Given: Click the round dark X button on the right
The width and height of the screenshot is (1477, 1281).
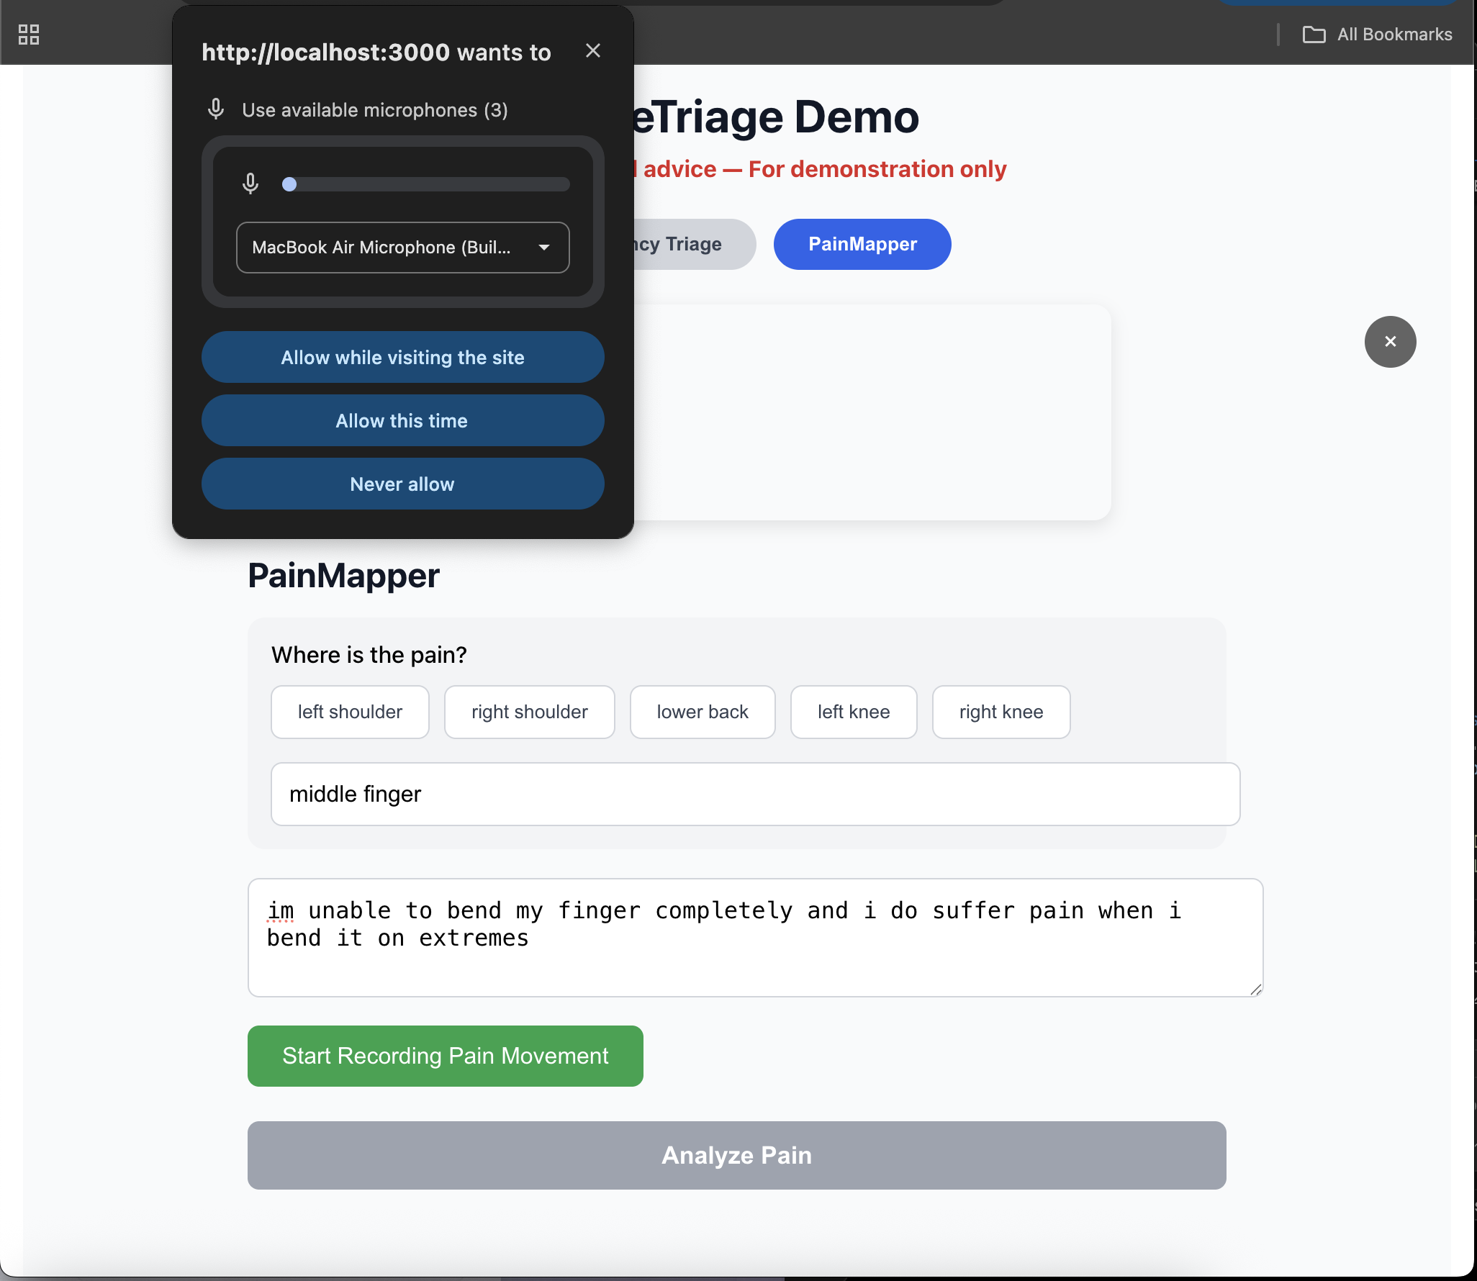Looking at the screenshot, I should pos(1389,342).
